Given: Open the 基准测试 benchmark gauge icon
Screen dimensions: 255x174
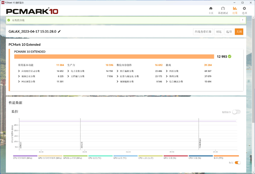Looking at the screenshot, I should point(223,9).
